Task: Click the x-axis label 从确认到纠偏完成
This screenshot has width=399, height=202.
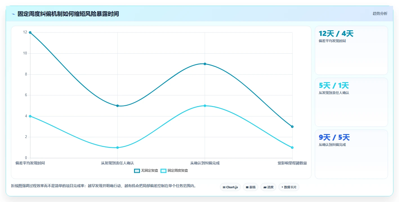Action: 205,163
